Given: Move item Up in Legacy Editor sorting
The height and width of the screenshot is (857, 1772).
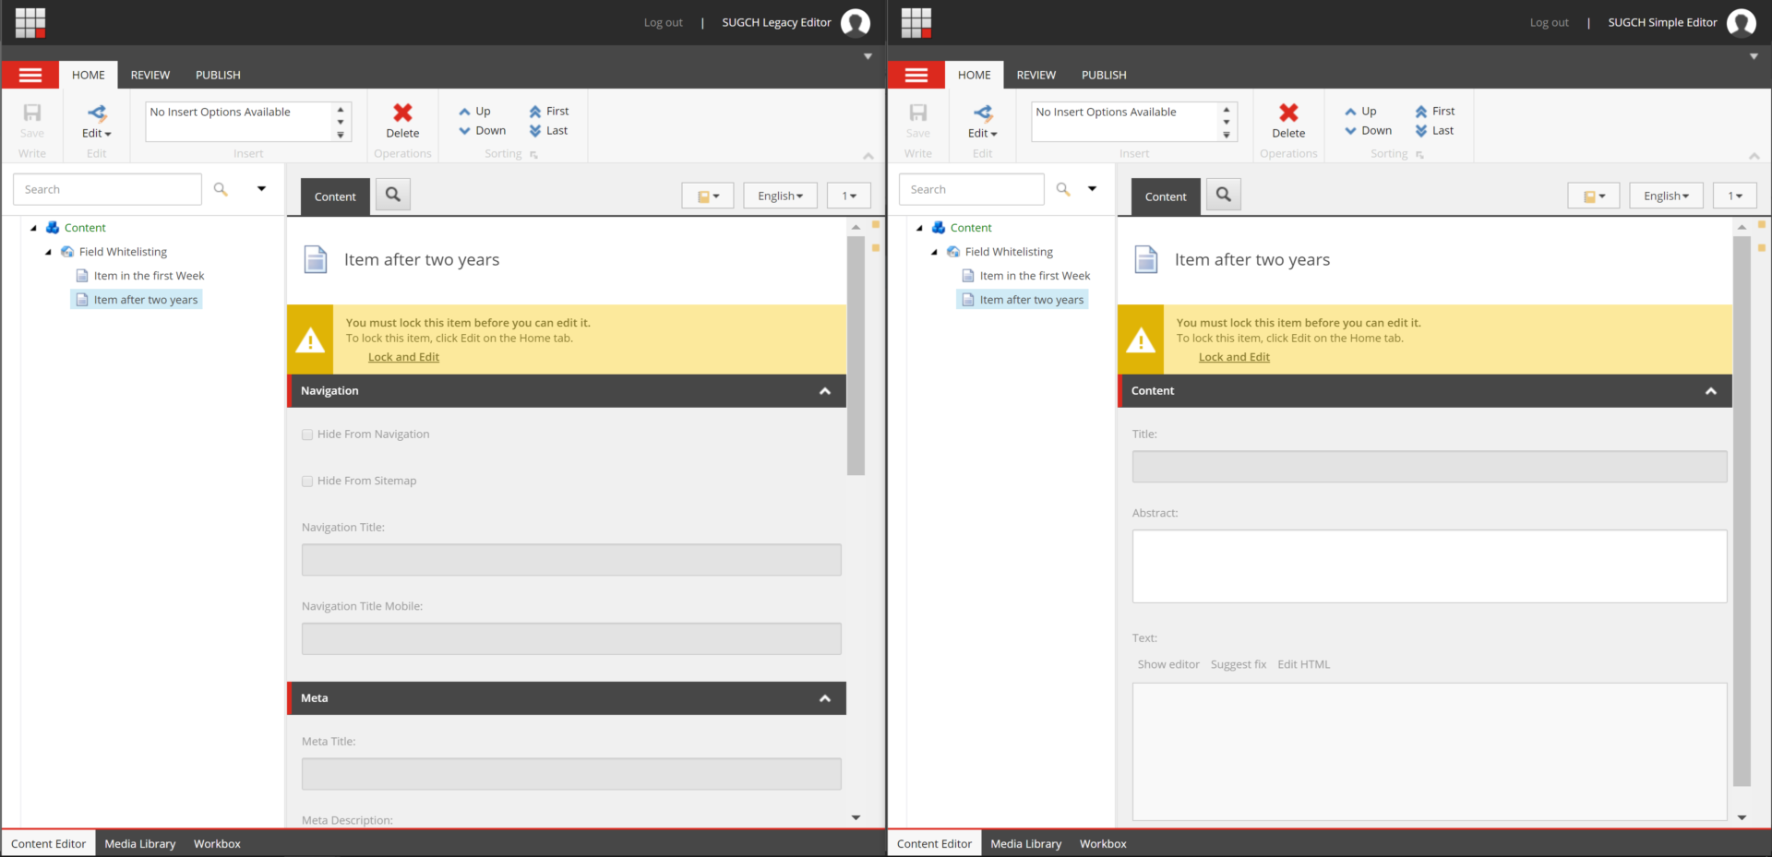Looking at the screenshot, I should 474,111.
